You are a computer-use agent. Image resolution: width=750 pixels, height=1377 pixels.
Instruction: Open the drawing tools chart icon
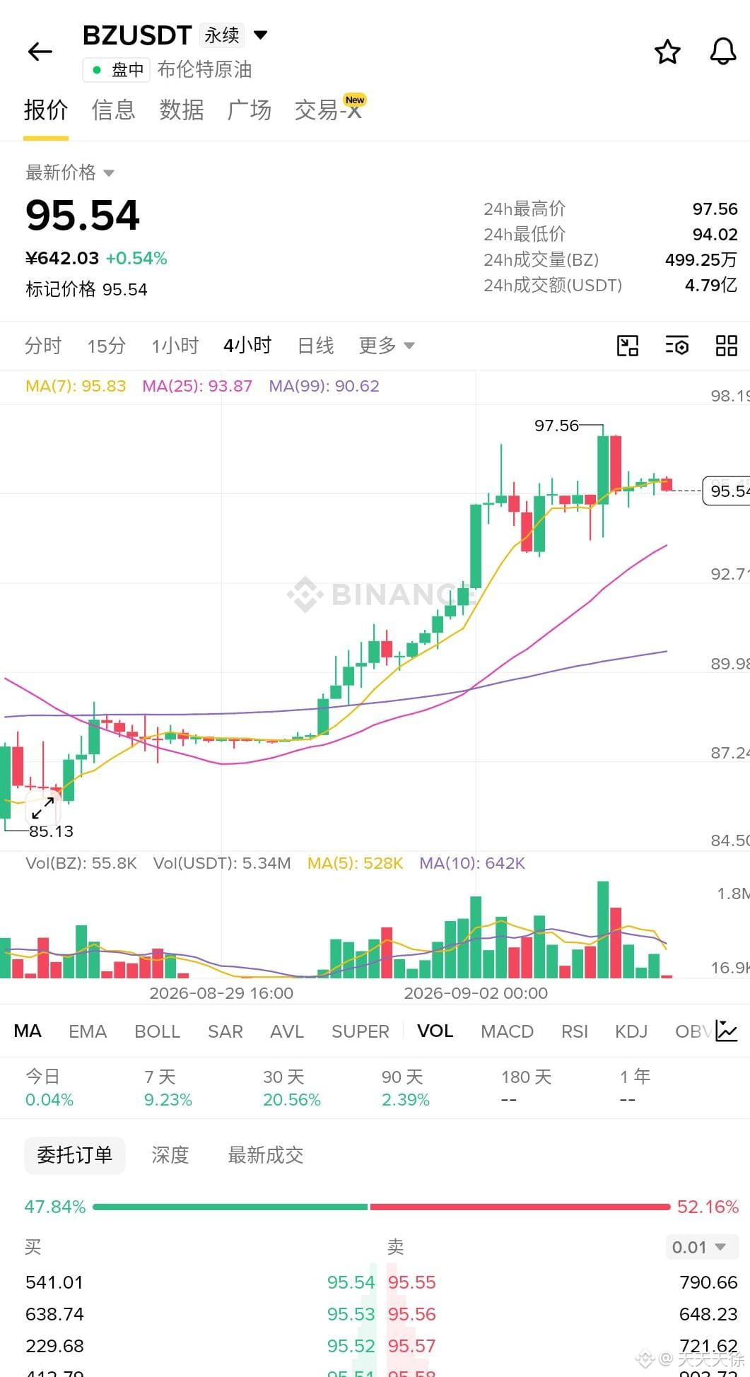(628, 346)
